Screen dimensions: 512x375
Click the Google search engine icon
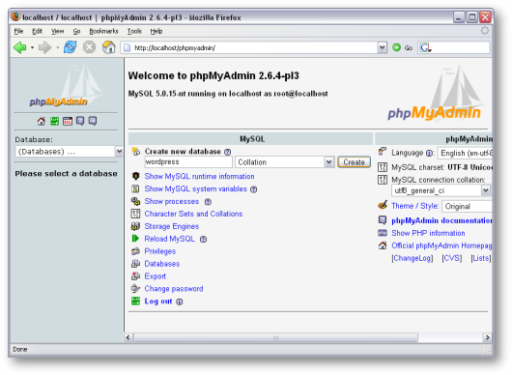425,47
